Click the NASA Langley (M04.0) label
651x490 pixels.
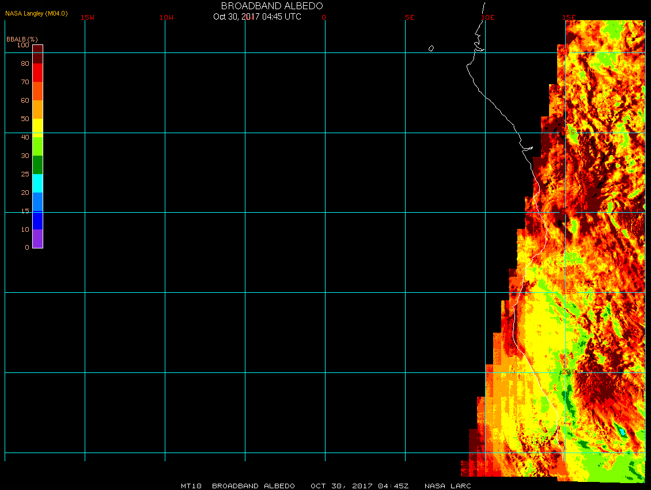point(36,13)
